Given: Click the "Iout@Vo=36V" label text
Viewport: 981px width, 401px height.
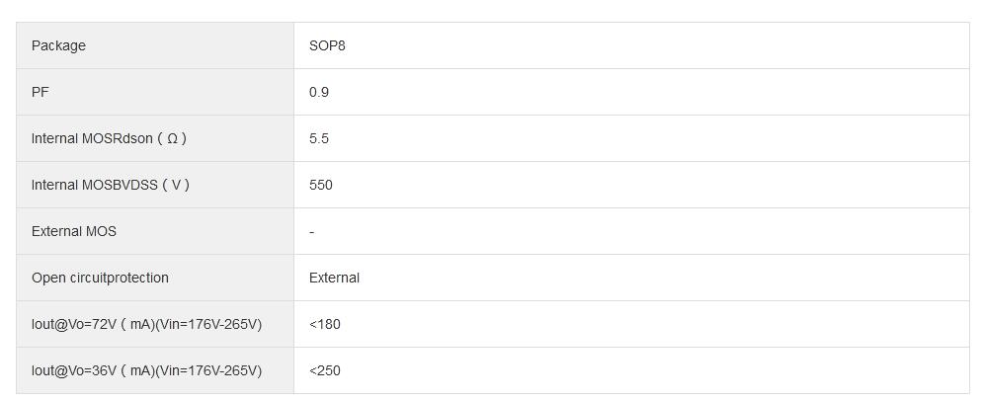Looking at the screenshot, I should [74, 370].
